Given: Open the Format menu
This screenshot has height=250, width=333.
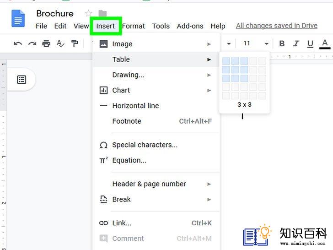Looking at the screenshot, I should (x=134, y=26).
